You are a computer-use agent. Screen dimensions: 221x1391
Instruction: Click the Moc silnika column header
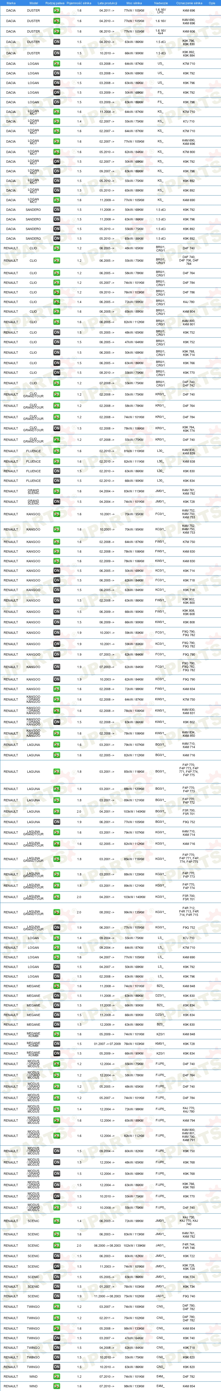click(x=134, y=3)
